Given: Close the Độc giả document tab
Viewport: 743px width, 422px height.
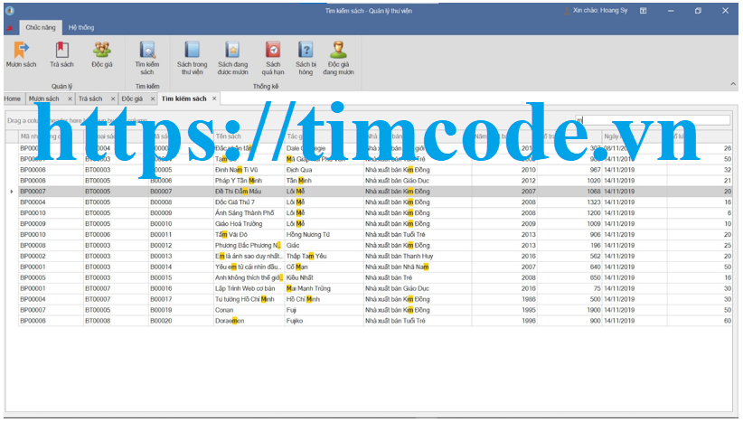Looking at the screenshot, I should coord(153,98).
